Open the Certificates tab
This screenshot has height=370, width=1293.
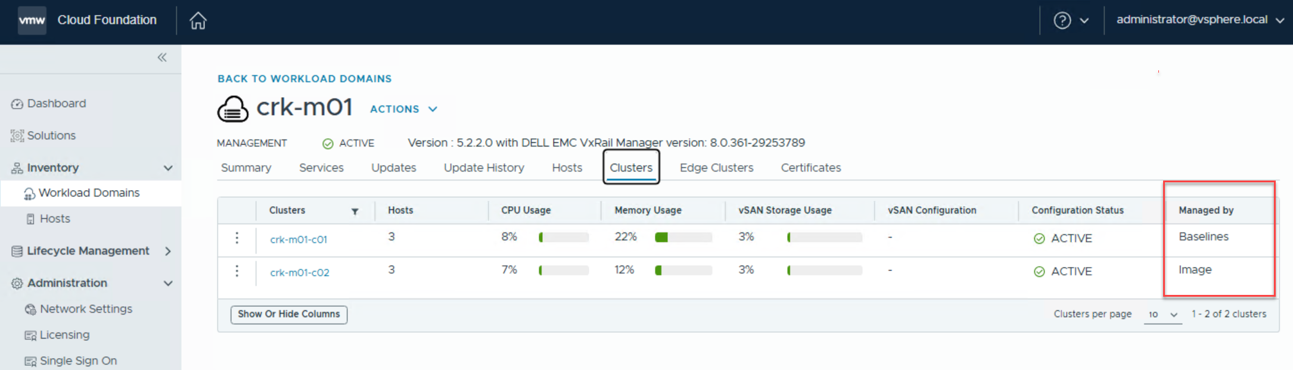(x=811, y=168)
